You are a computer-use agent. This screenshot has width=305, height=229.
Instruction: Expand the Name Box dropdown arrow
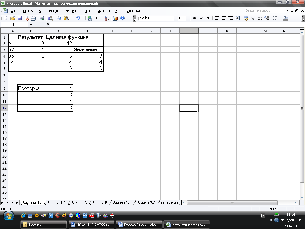click(x=31, y=24)
